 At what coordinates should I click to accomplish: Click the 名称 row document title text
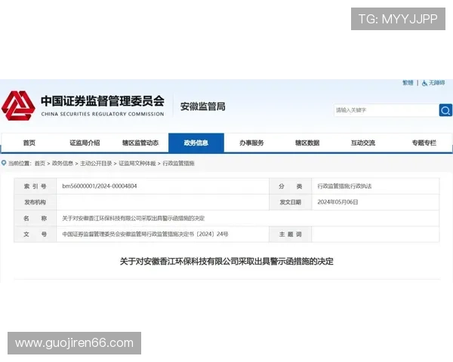[134, 218]
